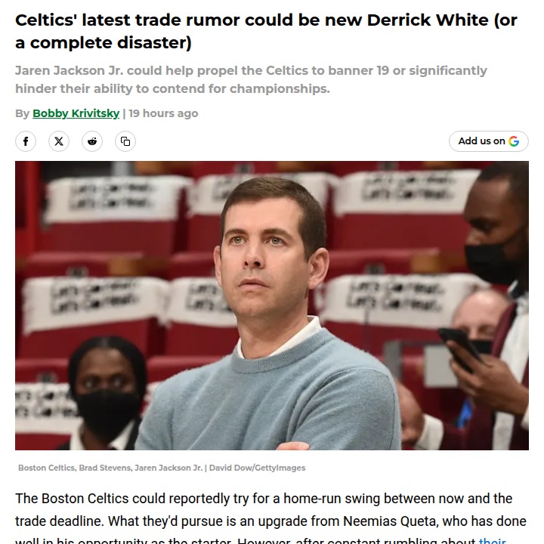Click the 'Add us on' button text
The image size is (544, 544).
tap(481, 141)
